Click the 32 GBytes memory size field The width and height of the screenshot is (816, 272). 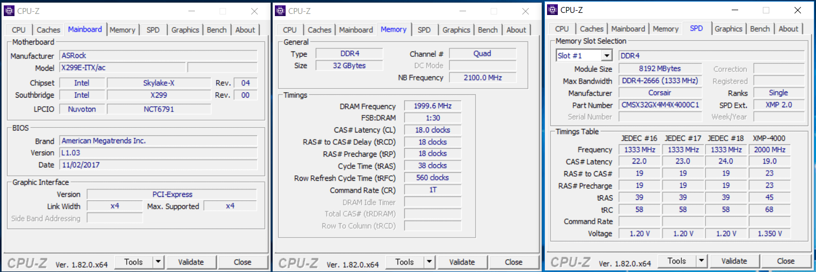pos(349,65)
